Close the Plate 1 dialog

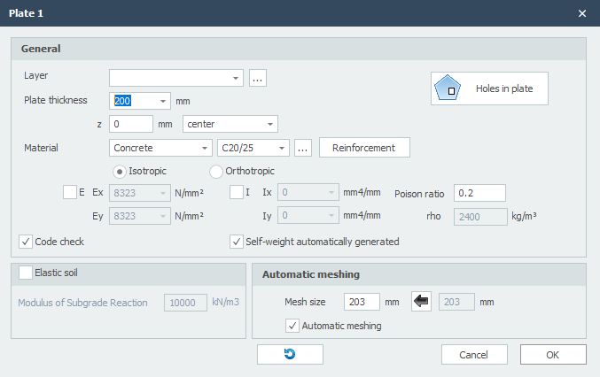[x=582, y=13]
